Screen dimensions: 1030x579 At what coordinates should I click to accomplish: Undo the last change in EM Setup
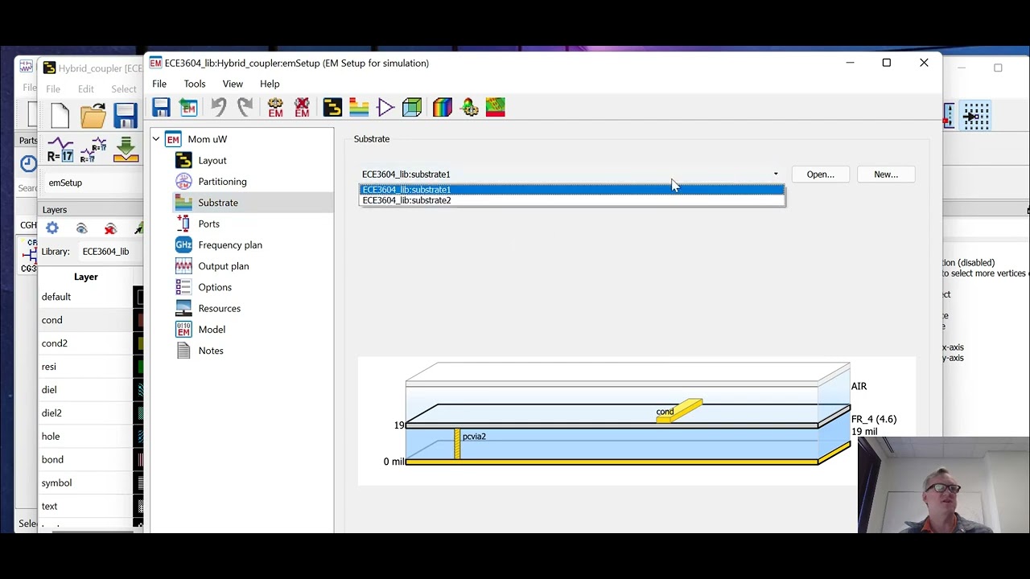click(x=218, y=108)
